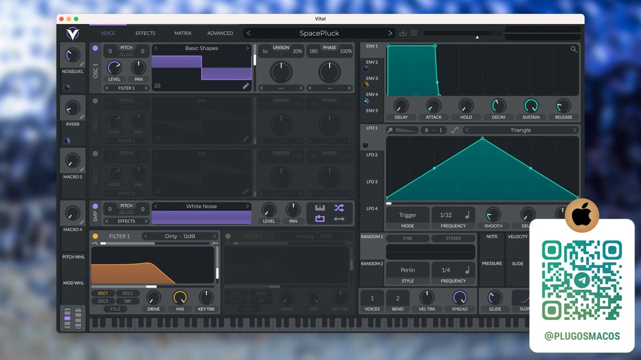Switch to the EFFECTS tab
Screen dimensions: 641x360
[145, 33]
